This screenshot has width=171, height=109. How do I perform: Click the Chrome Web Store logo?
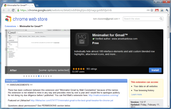(8, 19)
